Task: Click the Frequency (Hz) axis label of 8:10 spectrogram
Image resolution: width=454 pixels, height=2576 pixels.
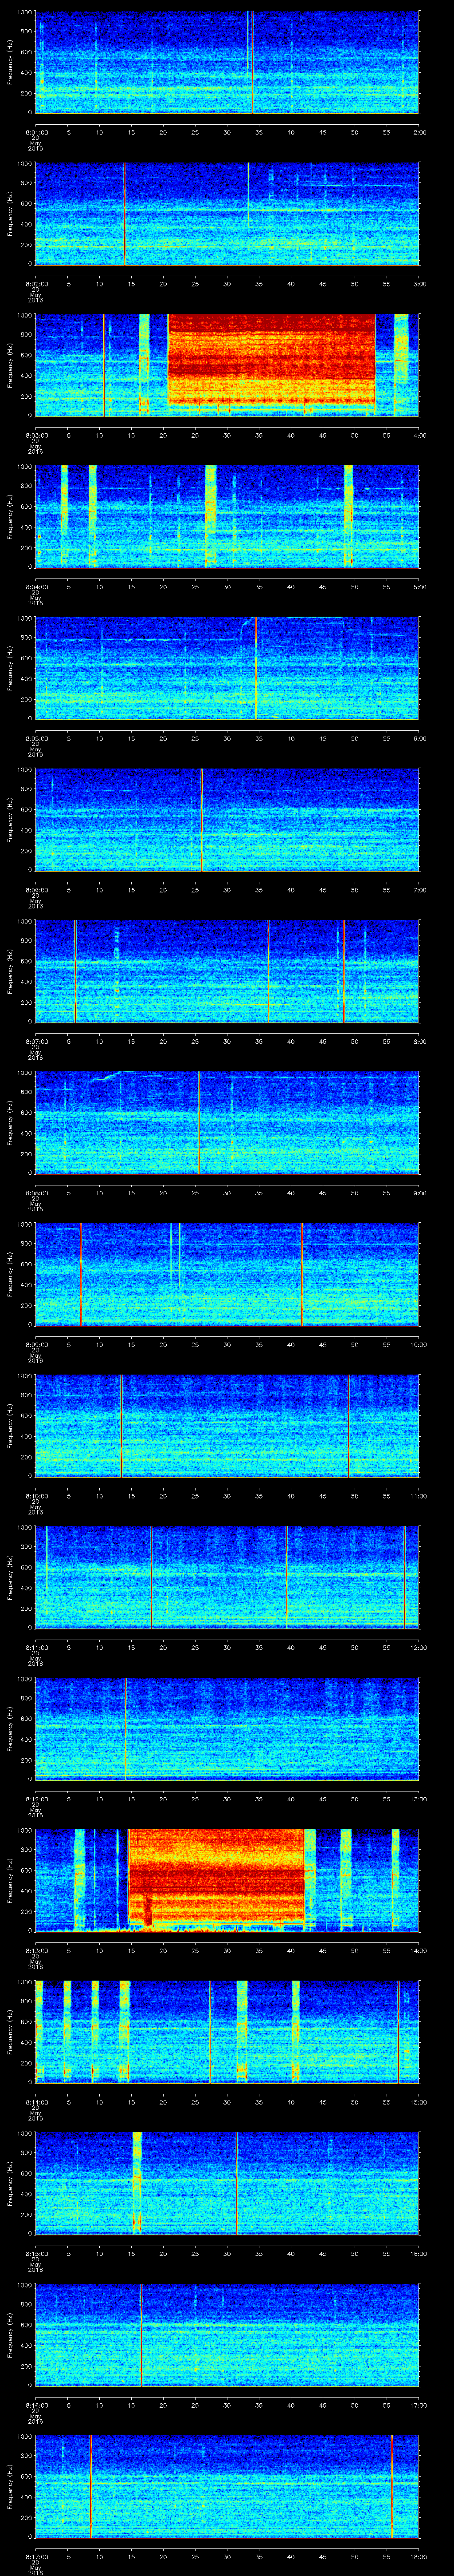Action: coord(10,1425)
